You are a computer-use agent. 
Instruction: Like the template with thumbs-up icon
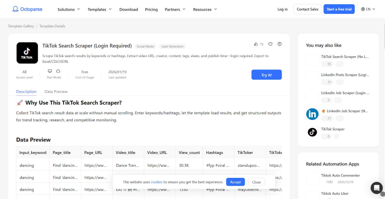tap(256, 44)
